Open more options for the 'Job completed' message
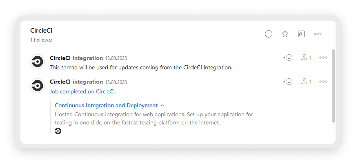The image size is (356, 164). tap(323, 82)
